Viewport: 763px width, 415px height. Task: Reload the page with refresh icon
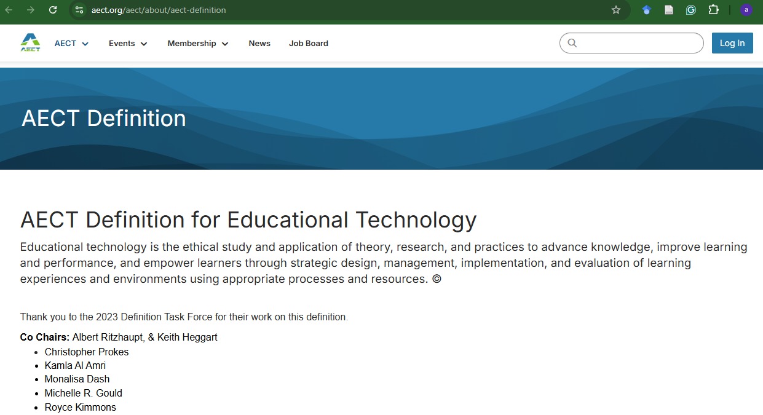coord(53,10)
